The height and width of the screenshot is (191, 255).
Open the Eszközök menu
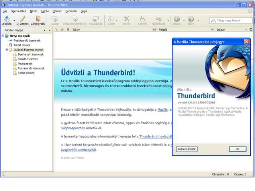click(71, 11)
